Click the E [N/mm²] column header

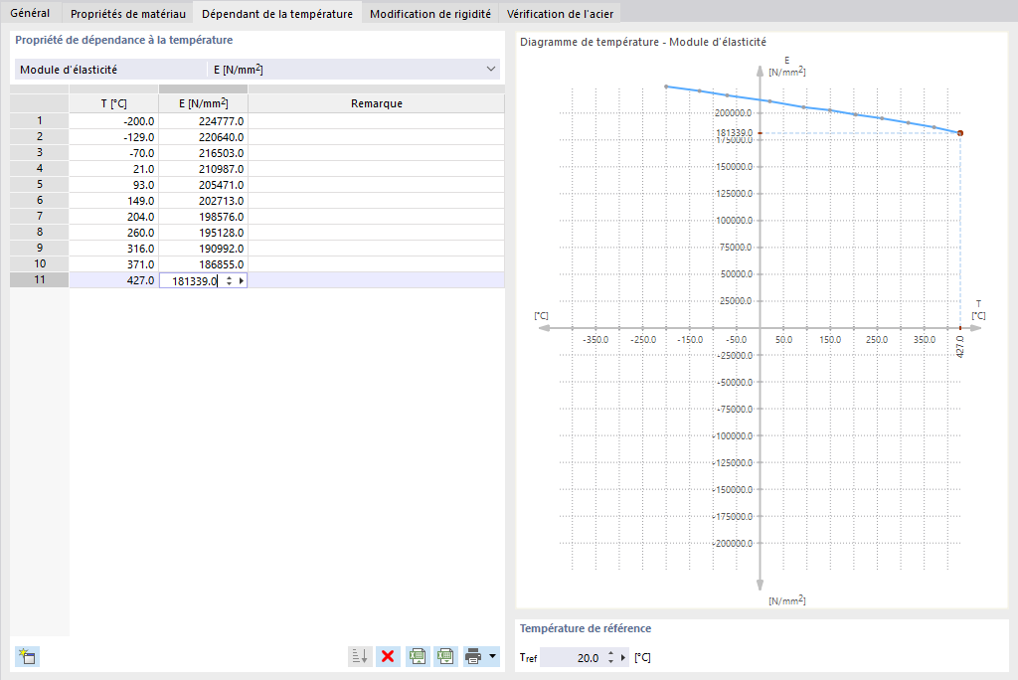[203, 103]
